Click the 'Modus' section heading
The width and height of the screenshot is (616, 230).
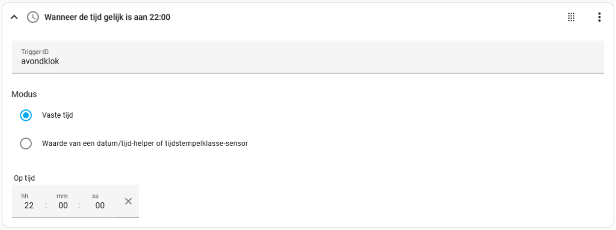point(24,94)
